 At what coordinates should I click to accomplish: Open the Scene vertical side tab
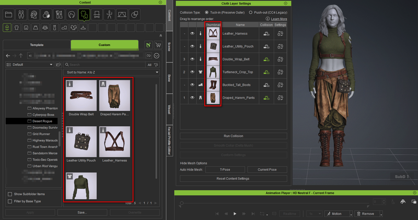click(x=169, y=47)
